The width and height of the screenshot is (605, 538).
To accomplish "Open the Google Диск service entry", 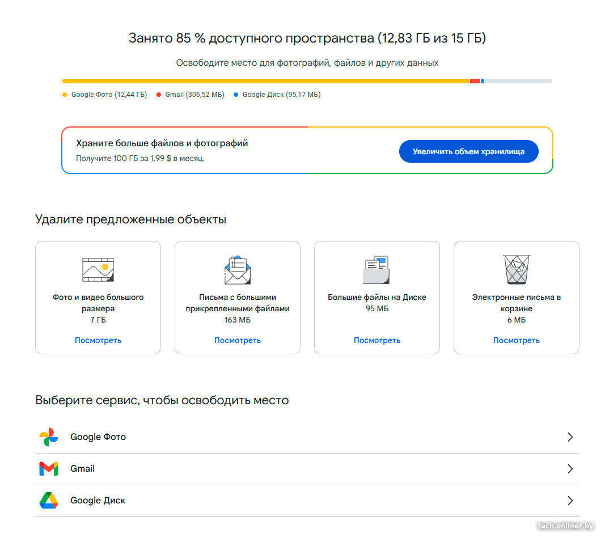I will (x=307, y=501).
